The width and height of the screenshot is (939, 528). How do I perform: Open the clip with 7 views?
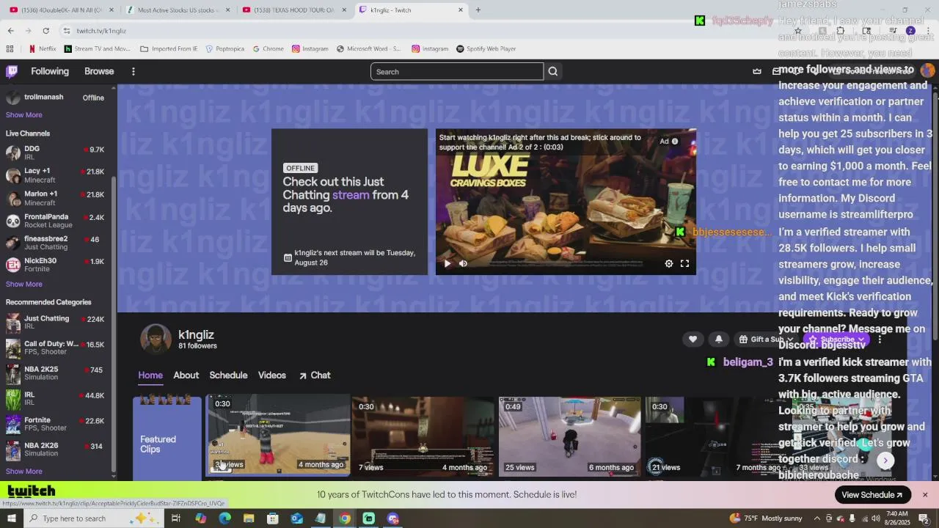click(x=423, y=436)
